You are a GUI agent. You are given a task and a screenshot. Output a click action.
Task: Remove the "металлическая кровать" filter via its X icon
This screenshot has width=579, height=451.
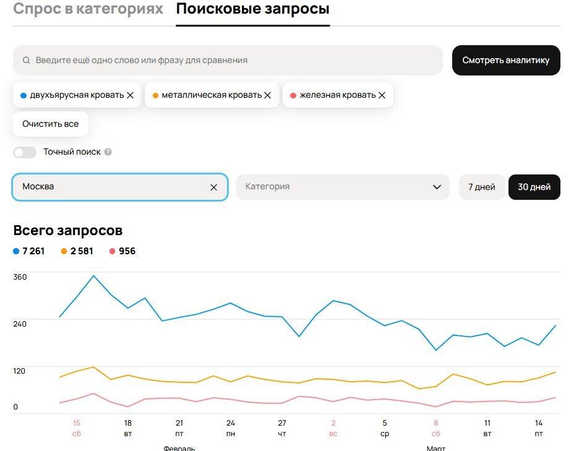click(x=267, y=95)
